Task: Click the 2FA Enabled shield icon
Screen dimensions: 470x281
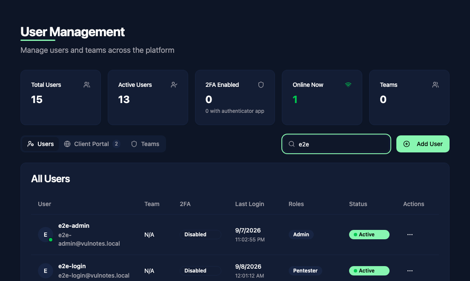Action: pyautogui.click(x=261, y=85)
